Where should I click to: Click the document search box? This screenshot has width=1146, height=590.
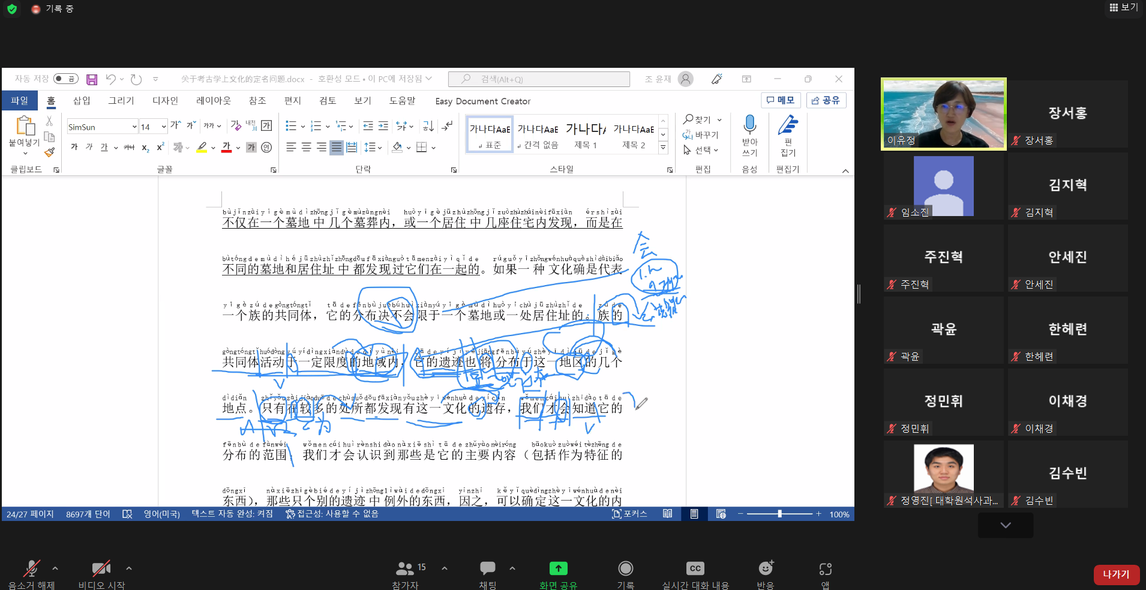pyautogui.click(x=539, y=79)
